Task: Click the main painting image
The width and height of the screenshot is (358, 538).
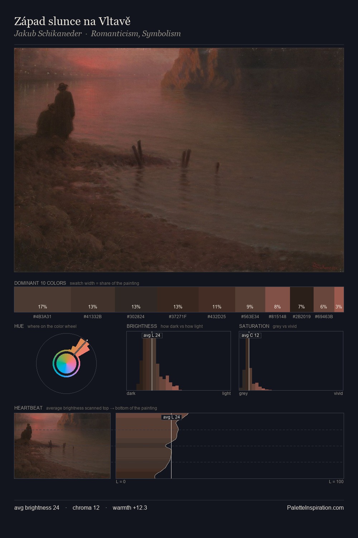Action: [179, 160]
